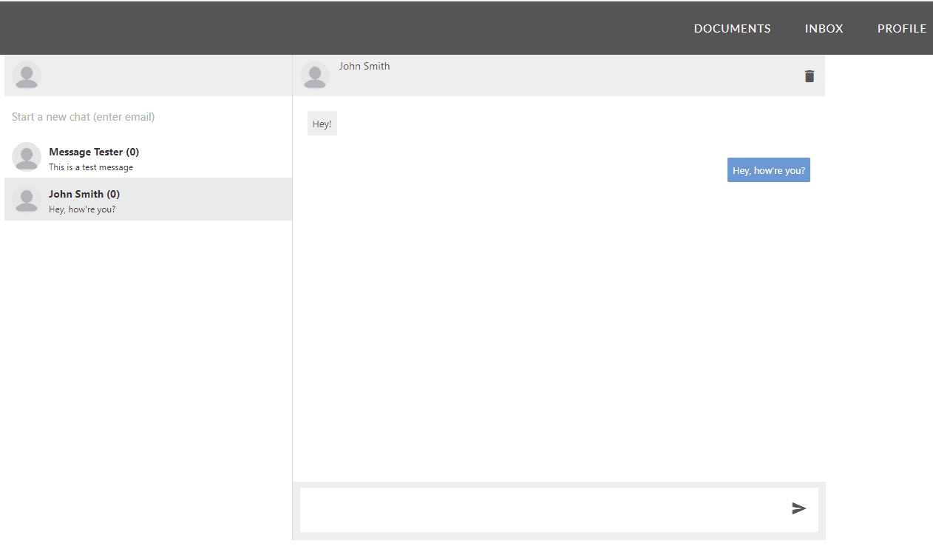Click the 'Hey, how're you?' preview in sidebar
933x558 pixels.
coord(82,209)
